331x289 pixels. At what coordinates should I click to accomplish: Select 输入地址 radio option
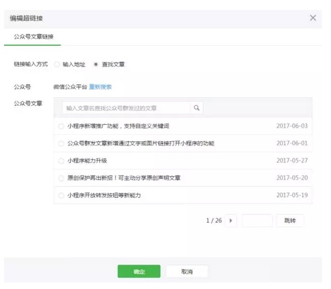click(x=57, y=65)
